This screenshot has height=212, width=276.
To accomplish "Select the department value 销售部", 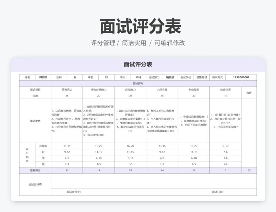I will coord(170,77).
